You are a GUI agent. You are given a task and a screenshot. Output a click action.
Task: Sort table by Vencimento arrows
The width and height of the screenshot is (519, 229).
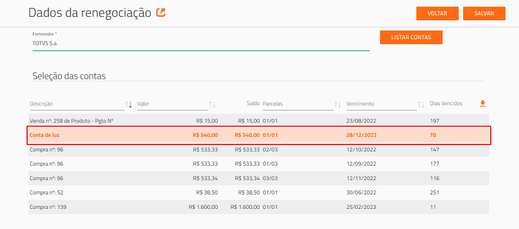(421, 104)
